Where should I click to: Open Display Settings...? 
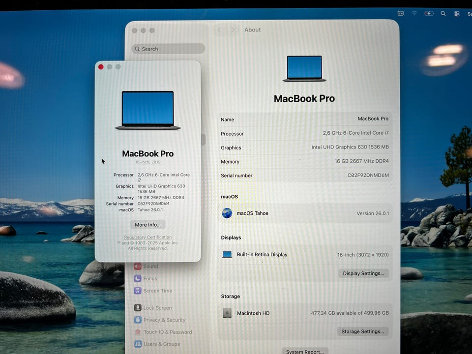pos(363,273)
